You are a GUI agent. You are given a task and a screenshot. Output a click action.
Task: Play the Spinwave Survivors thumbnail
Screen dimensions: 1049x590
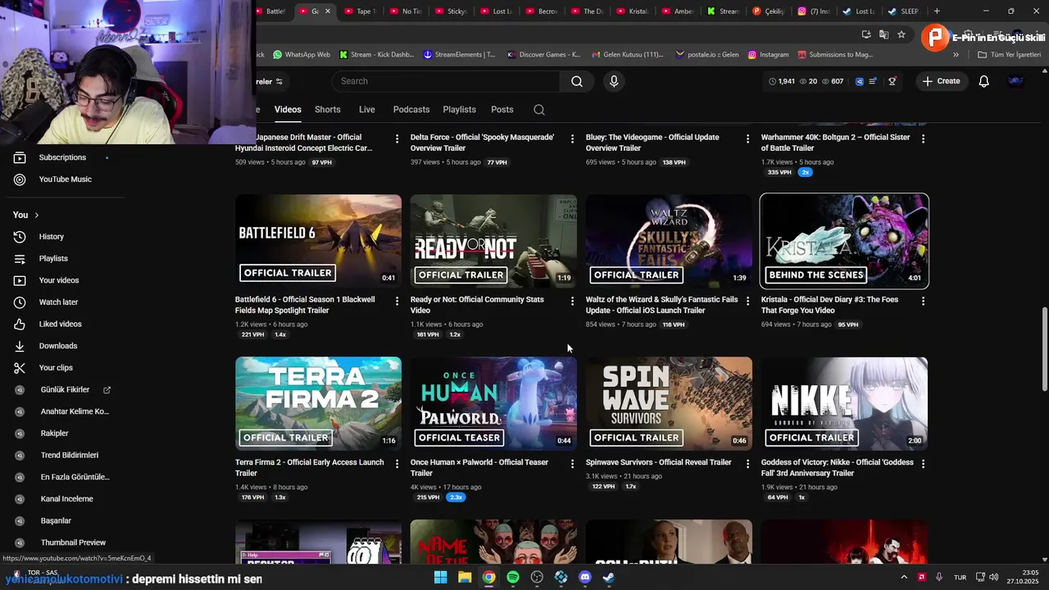tap(669, 403)
